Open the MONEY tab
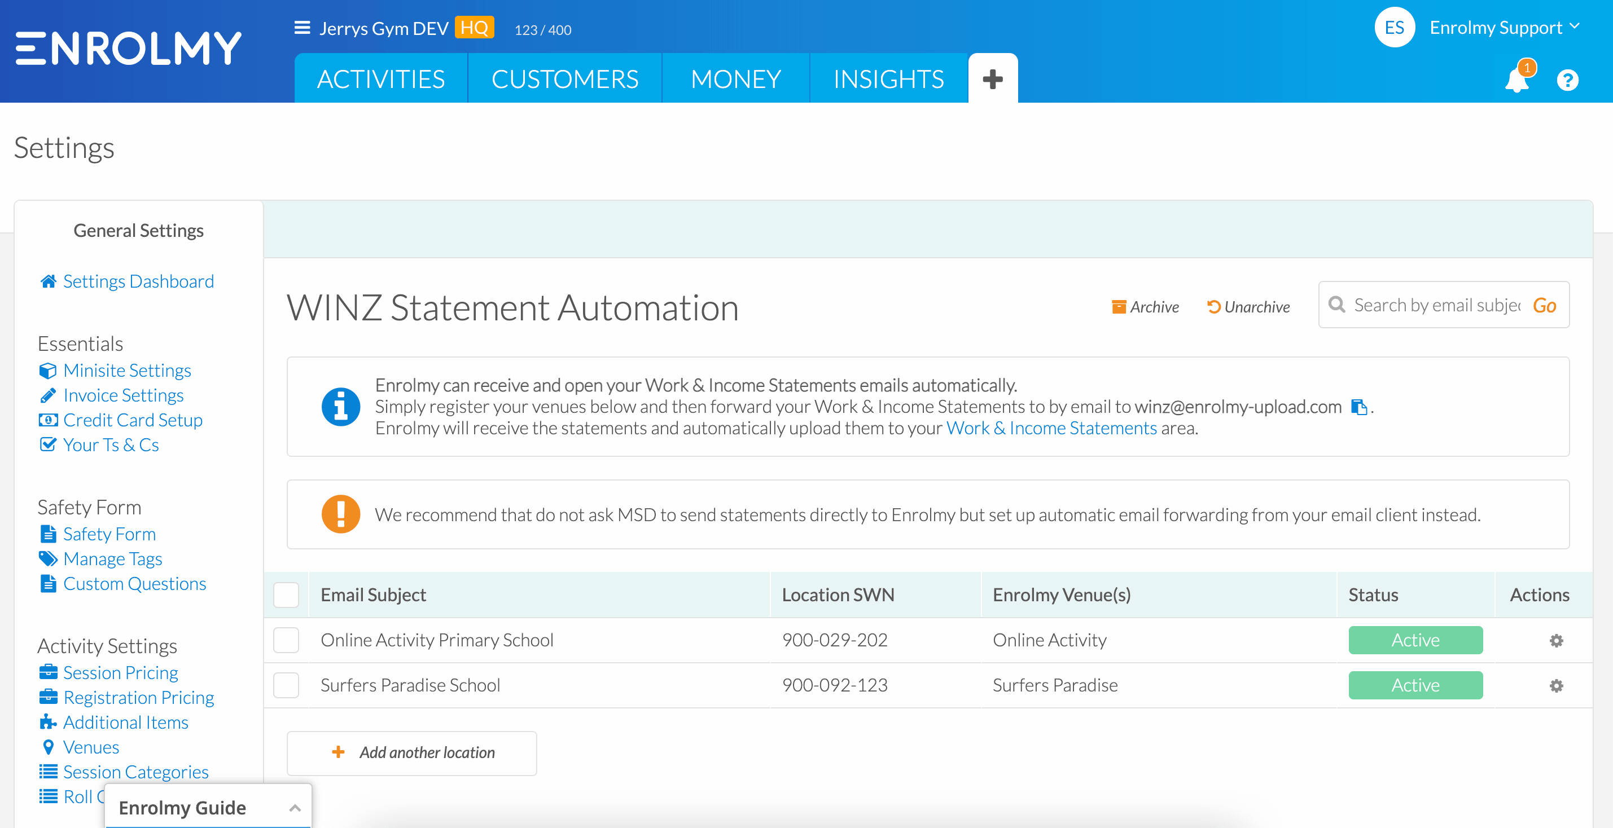1613x828 pixels. click(x=736, y=79)
